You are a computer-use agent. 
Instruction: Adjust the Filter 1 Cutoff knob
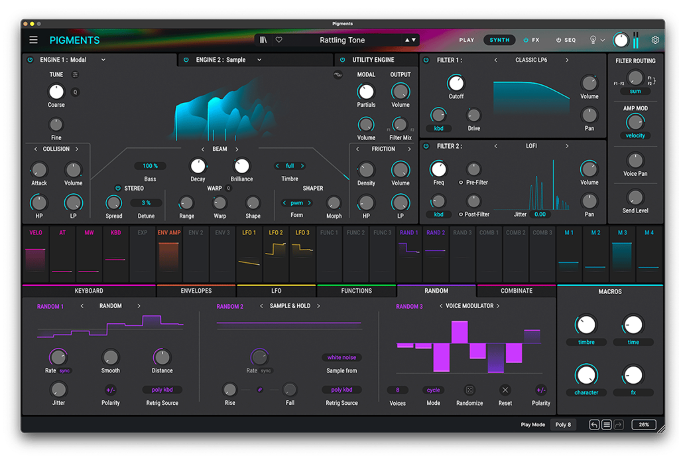tap(456, 83)
